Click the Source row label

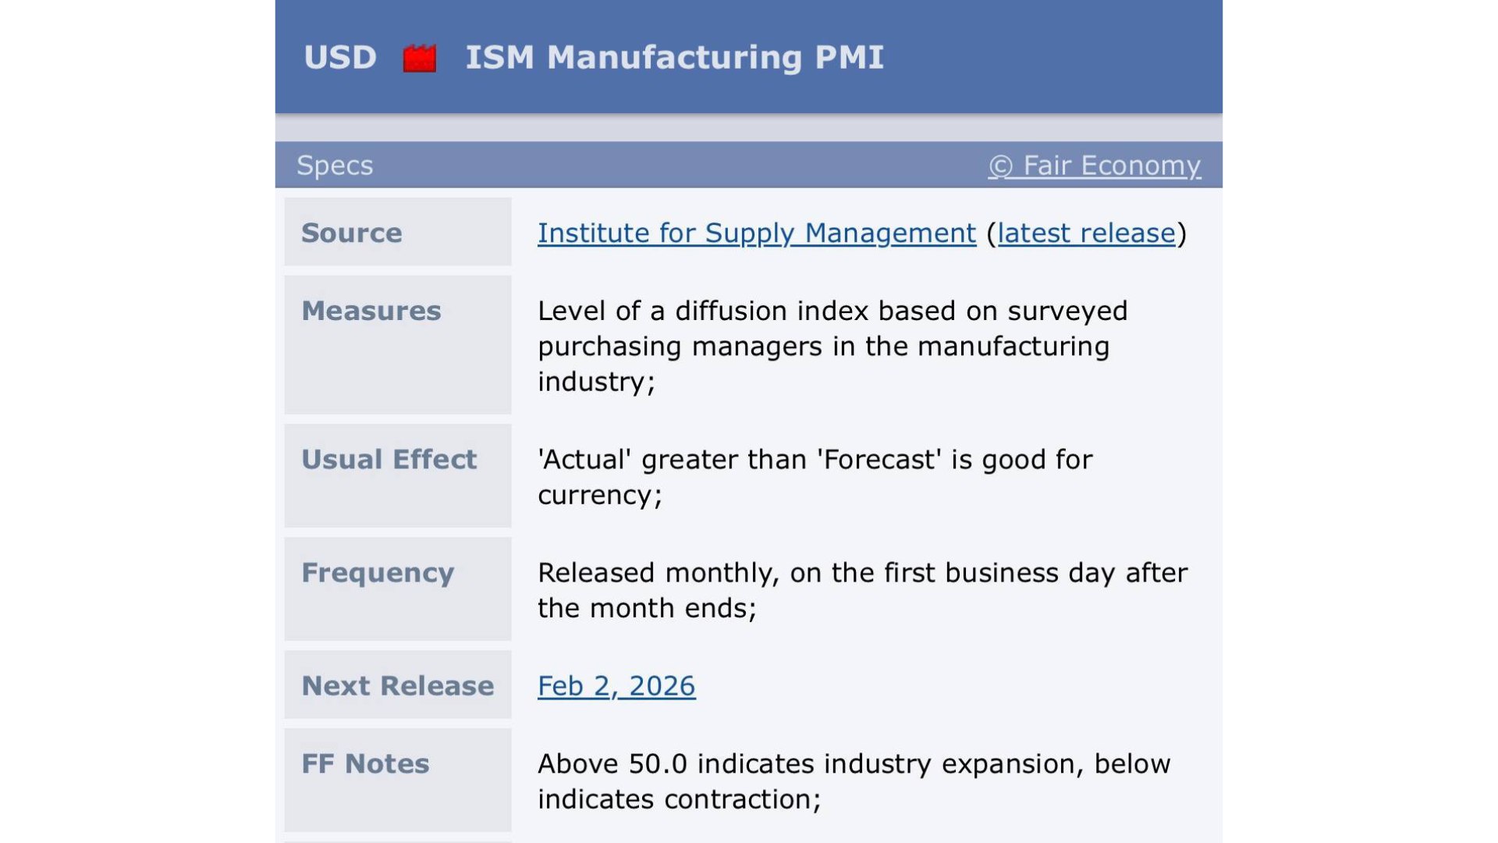click(x=352, y=233)
